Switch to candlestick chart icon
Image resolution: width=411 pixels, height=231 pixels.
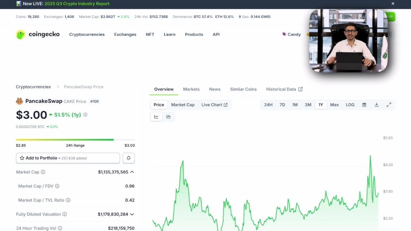[169, 117]
